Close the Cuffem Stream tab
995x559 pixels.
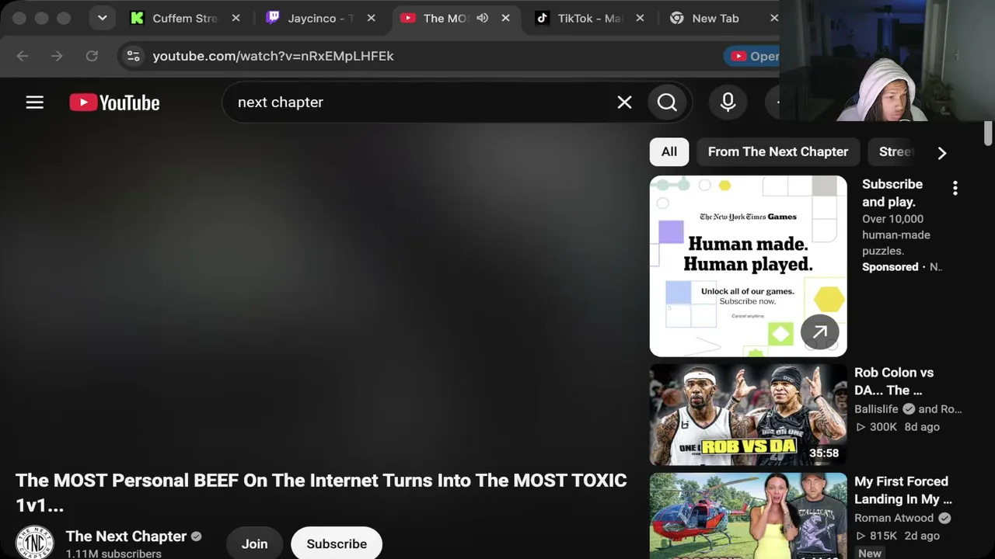click(x=236, y=18)
